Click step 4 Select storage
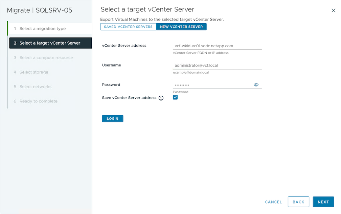This screenshot has height=214, width=341. (34, 72)
